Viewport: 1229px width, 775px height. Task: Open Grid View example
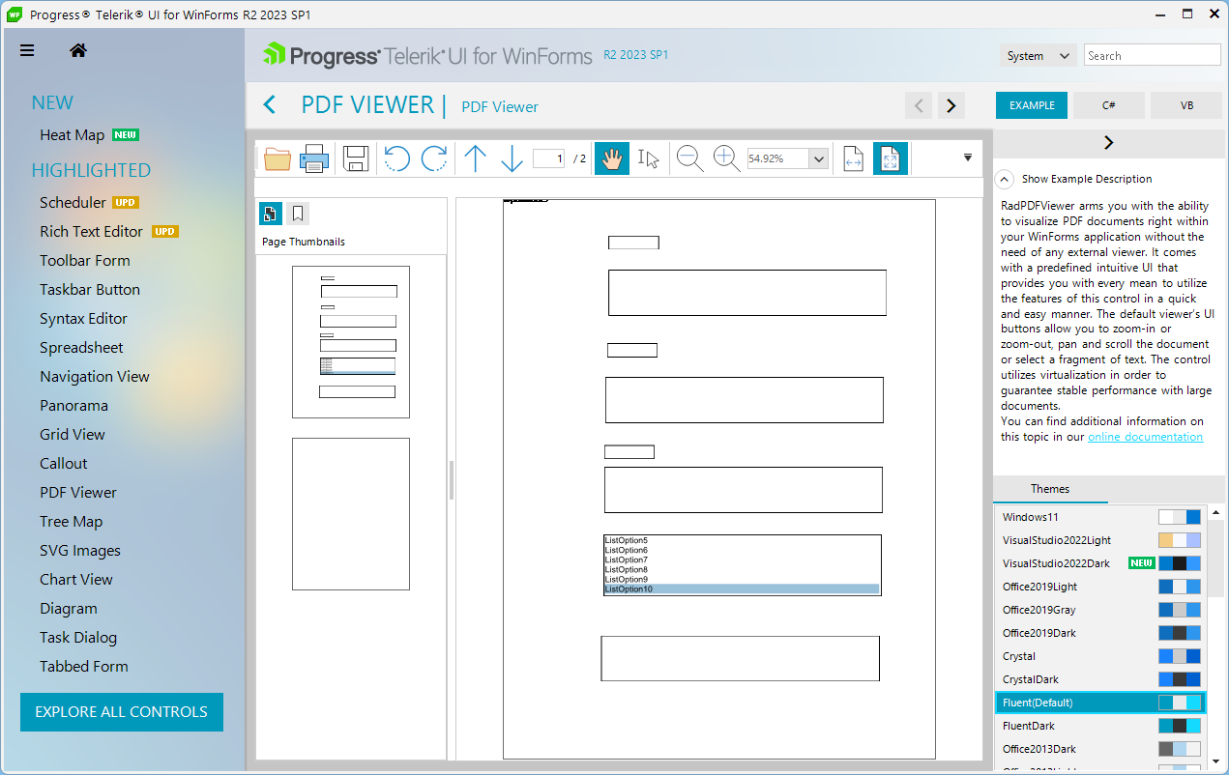(73, 435)
